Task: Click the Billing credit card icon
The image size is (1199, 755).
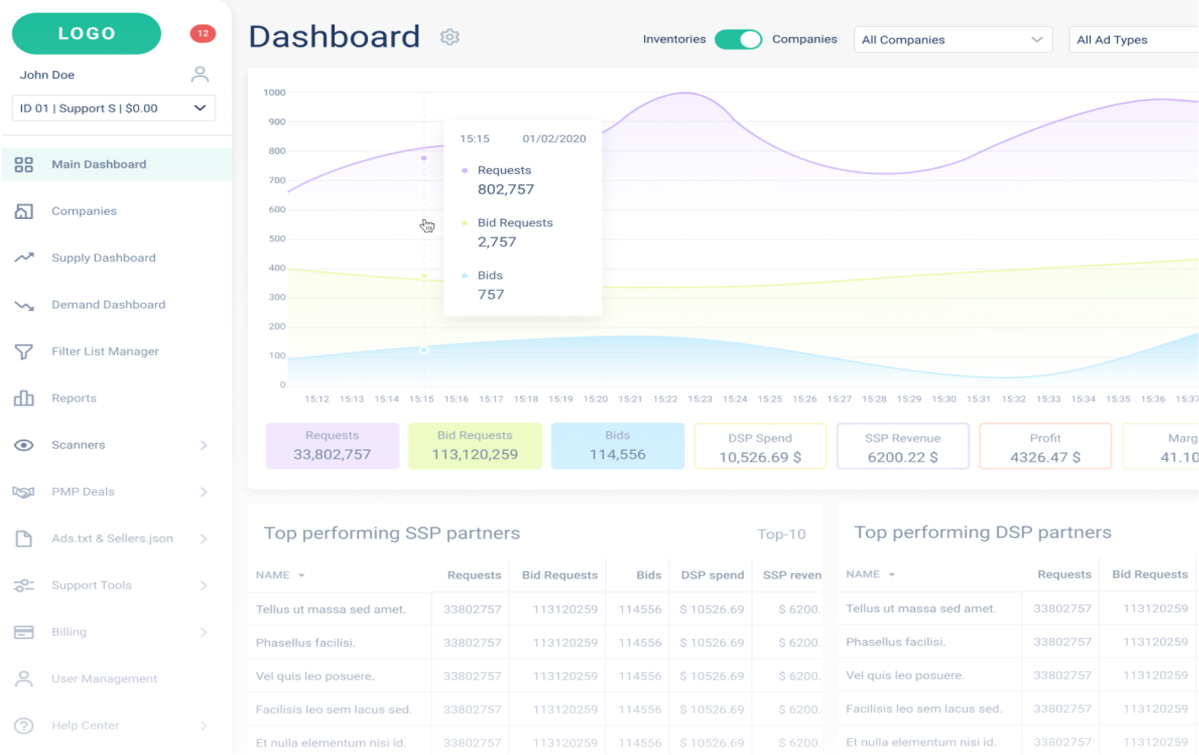Action: point(24,632)
